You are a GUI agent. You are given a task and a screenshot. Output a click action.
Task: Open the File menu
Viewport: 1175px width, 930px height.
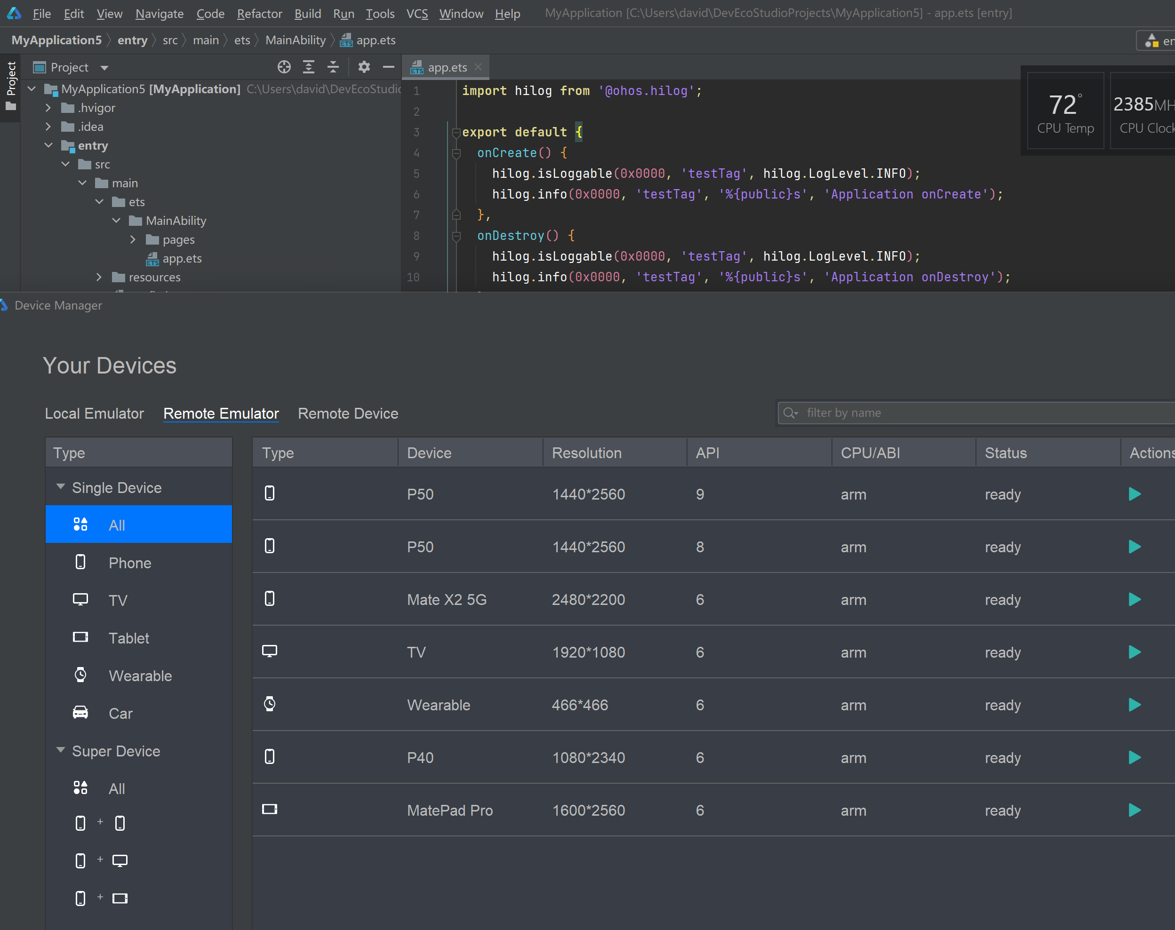(41, 14)
